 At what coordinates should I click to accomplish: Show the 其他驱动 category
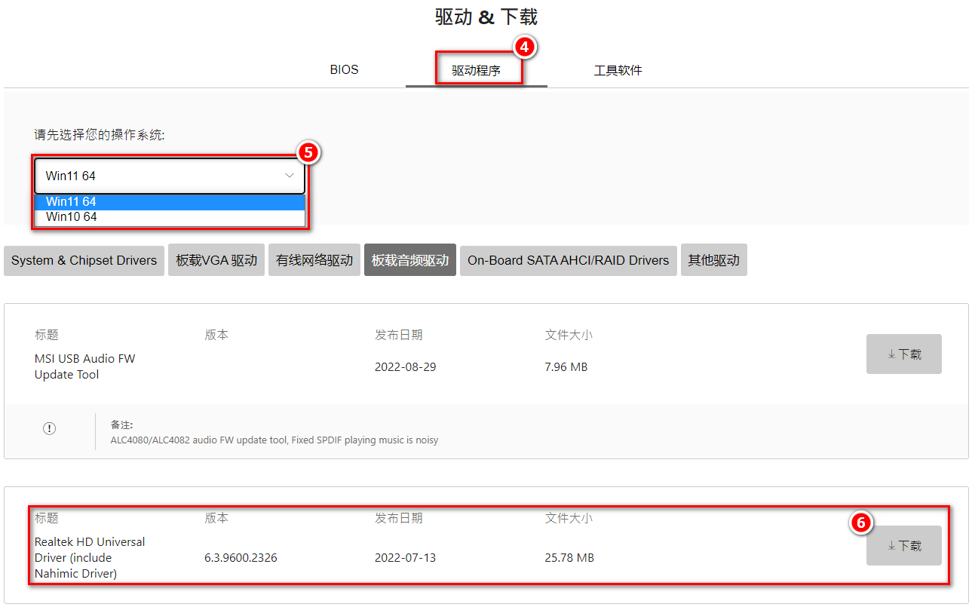(x=713, y=260)
